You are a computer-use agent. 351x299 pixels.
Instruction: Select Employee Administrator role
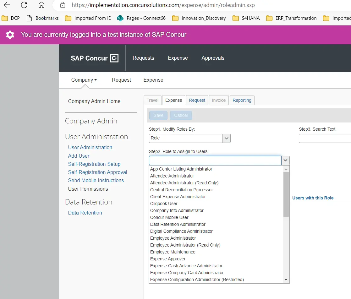click(x=216, y=238)
